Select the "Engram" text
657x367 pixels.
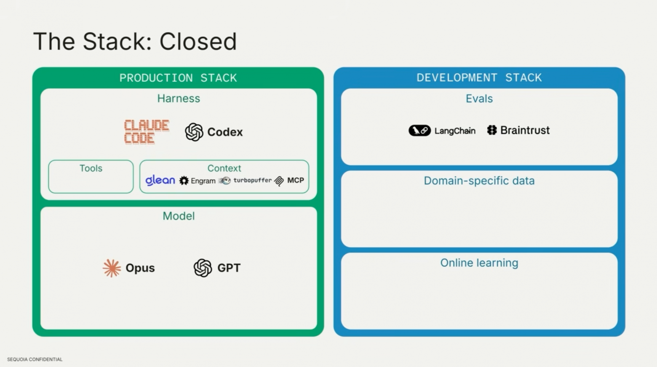(203, 181)
